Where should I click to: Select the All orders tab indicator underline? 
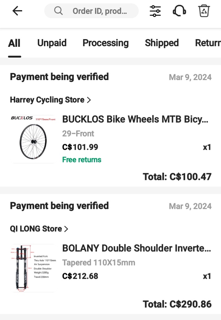pos(14,56)
